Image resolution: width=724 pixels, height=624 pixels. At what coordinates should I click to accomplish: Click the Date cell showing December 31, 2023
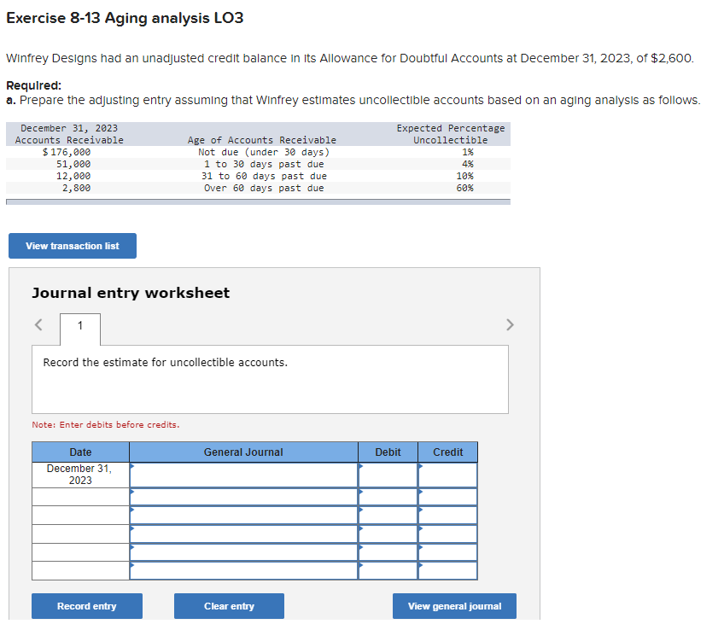(79, 474)
